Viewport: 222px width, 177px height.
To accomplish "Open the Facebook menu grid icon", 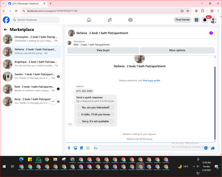I will pyautogui.click(x=196, y=20).
